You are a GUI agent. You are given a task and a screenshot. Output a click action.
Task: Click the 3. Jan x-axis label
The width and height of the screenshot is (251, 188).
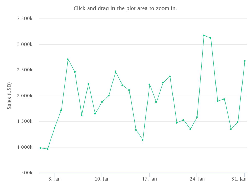(x=54, y=179)
